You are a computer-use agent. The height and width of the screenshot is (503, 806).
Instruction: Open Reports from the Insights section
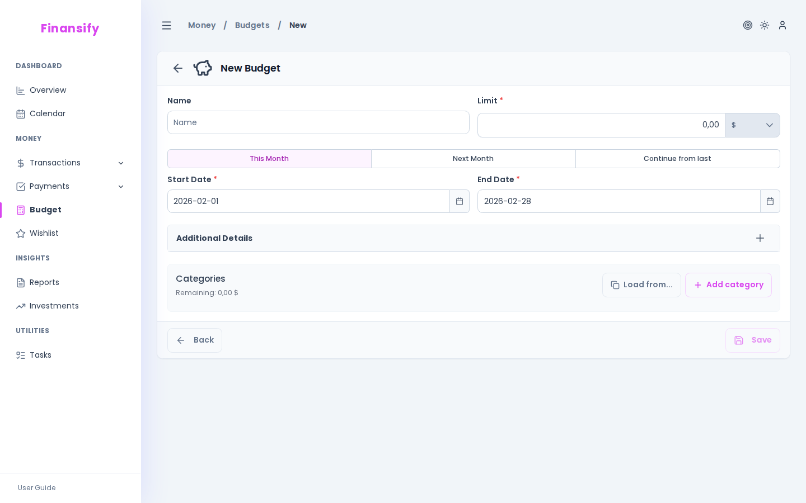[x=44, y=282]
